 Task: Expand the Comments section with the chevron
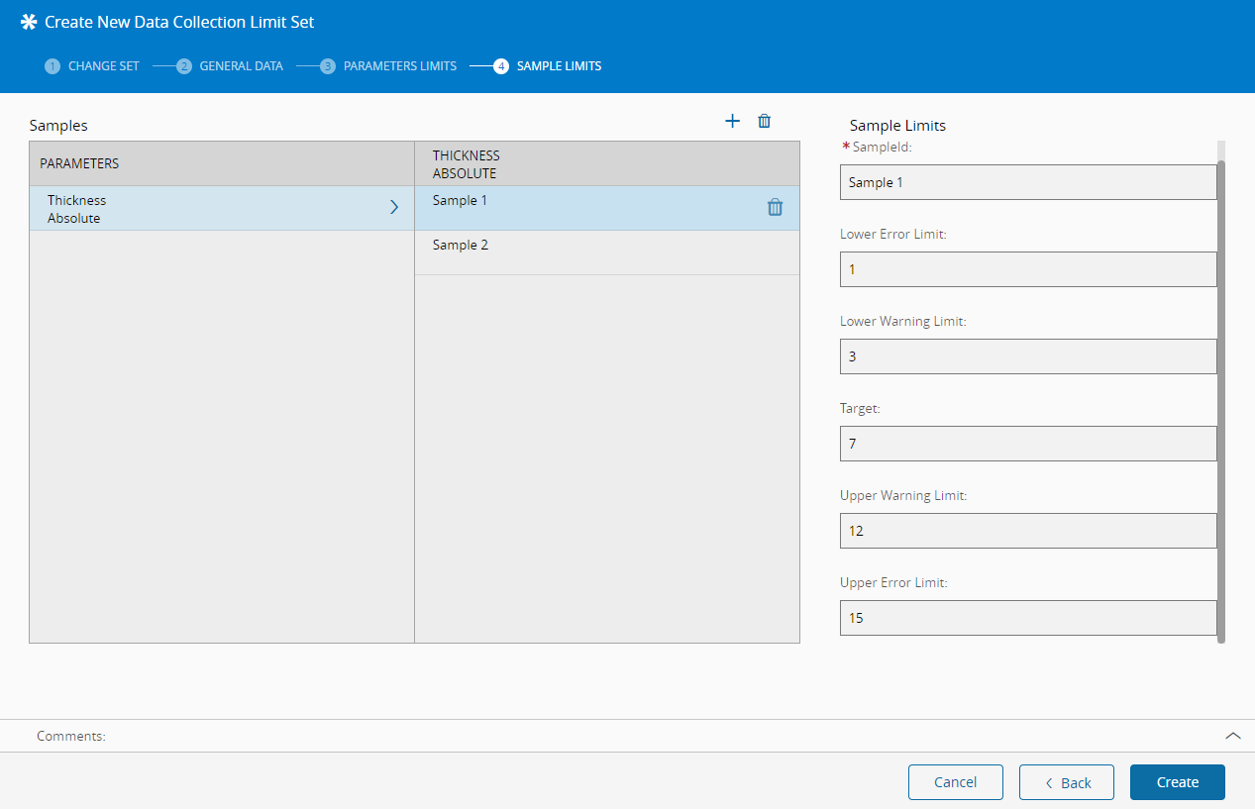pos(1232,736)
